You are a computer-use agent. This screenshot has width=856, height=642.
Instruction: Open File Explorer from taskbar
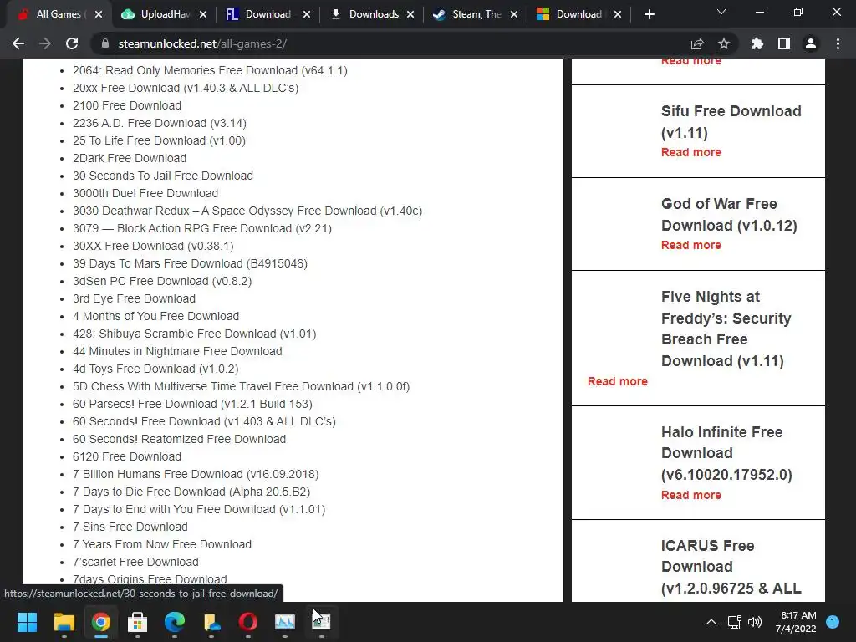[64, 622]
